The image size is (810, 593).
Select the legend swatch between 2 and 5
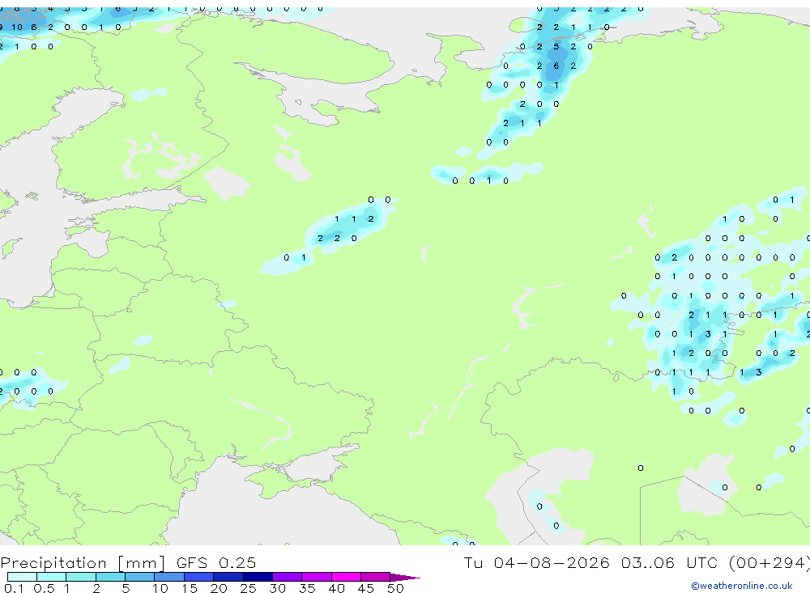point(110,577)
